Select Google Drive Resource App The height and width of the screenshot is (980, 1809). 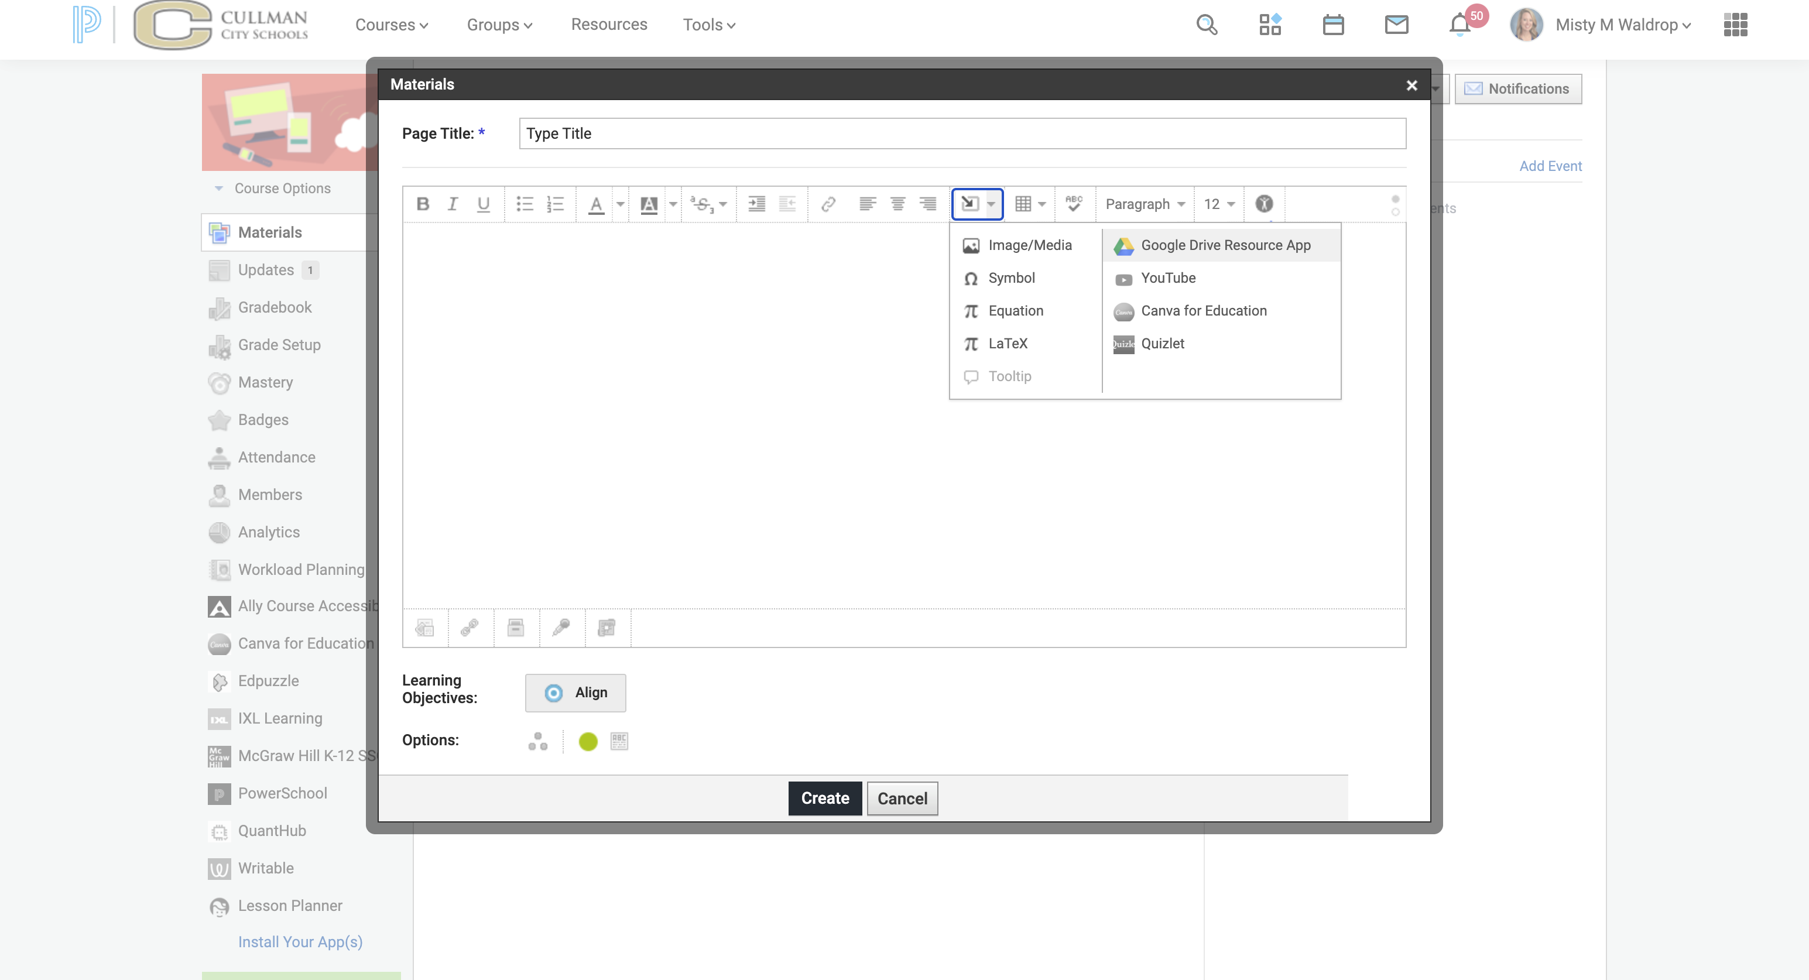pos(1221,245)
